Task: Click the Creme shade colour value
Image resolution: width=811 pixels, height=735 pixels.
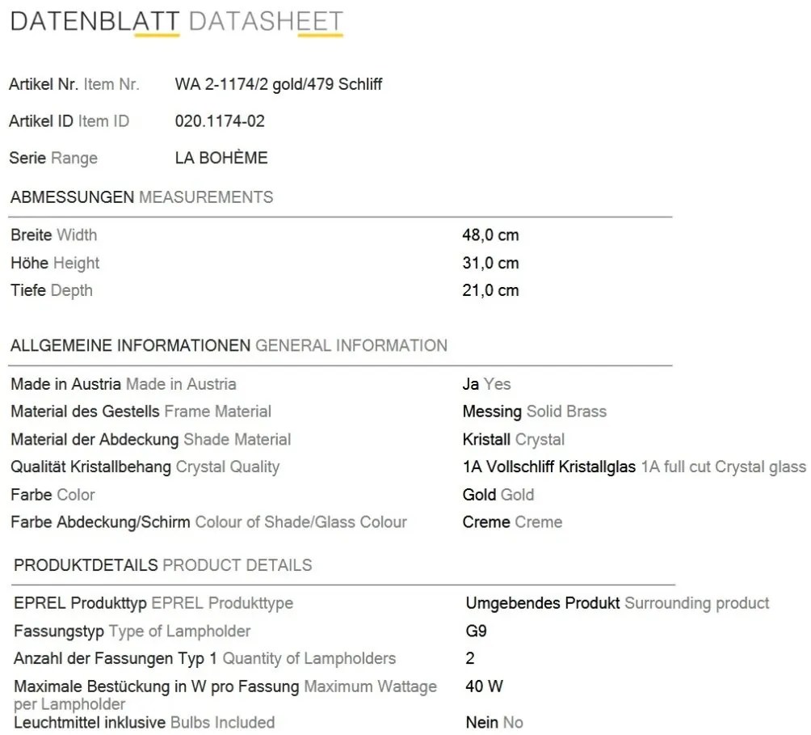Action: [x=512, y=522]
